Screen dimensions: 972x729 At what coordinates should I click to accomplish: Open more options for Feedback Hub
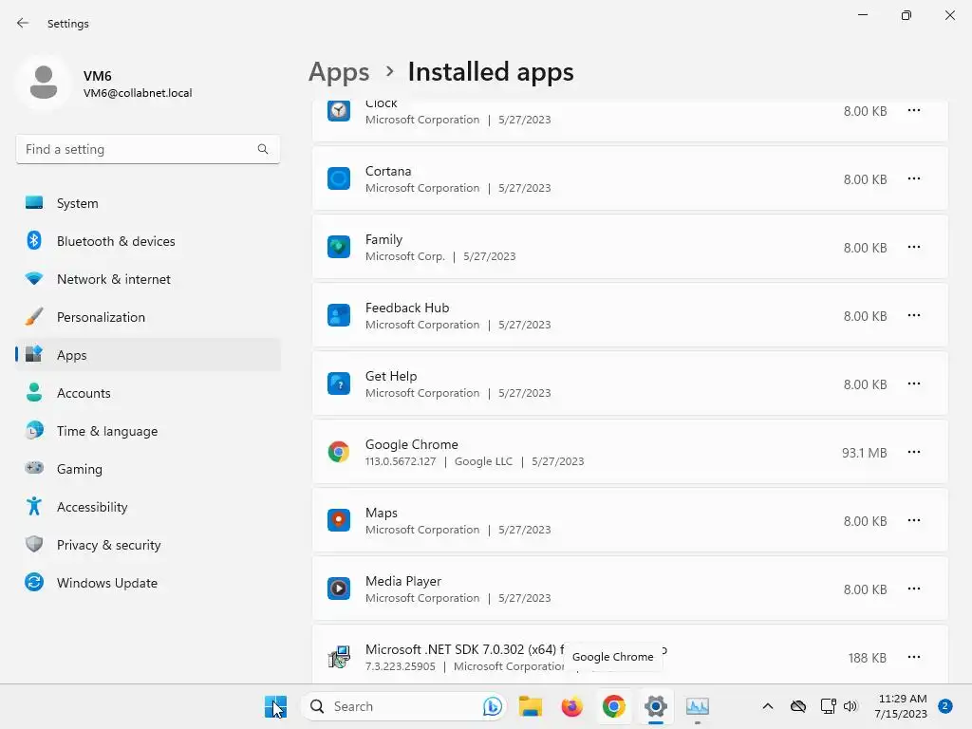click(914, 315)
